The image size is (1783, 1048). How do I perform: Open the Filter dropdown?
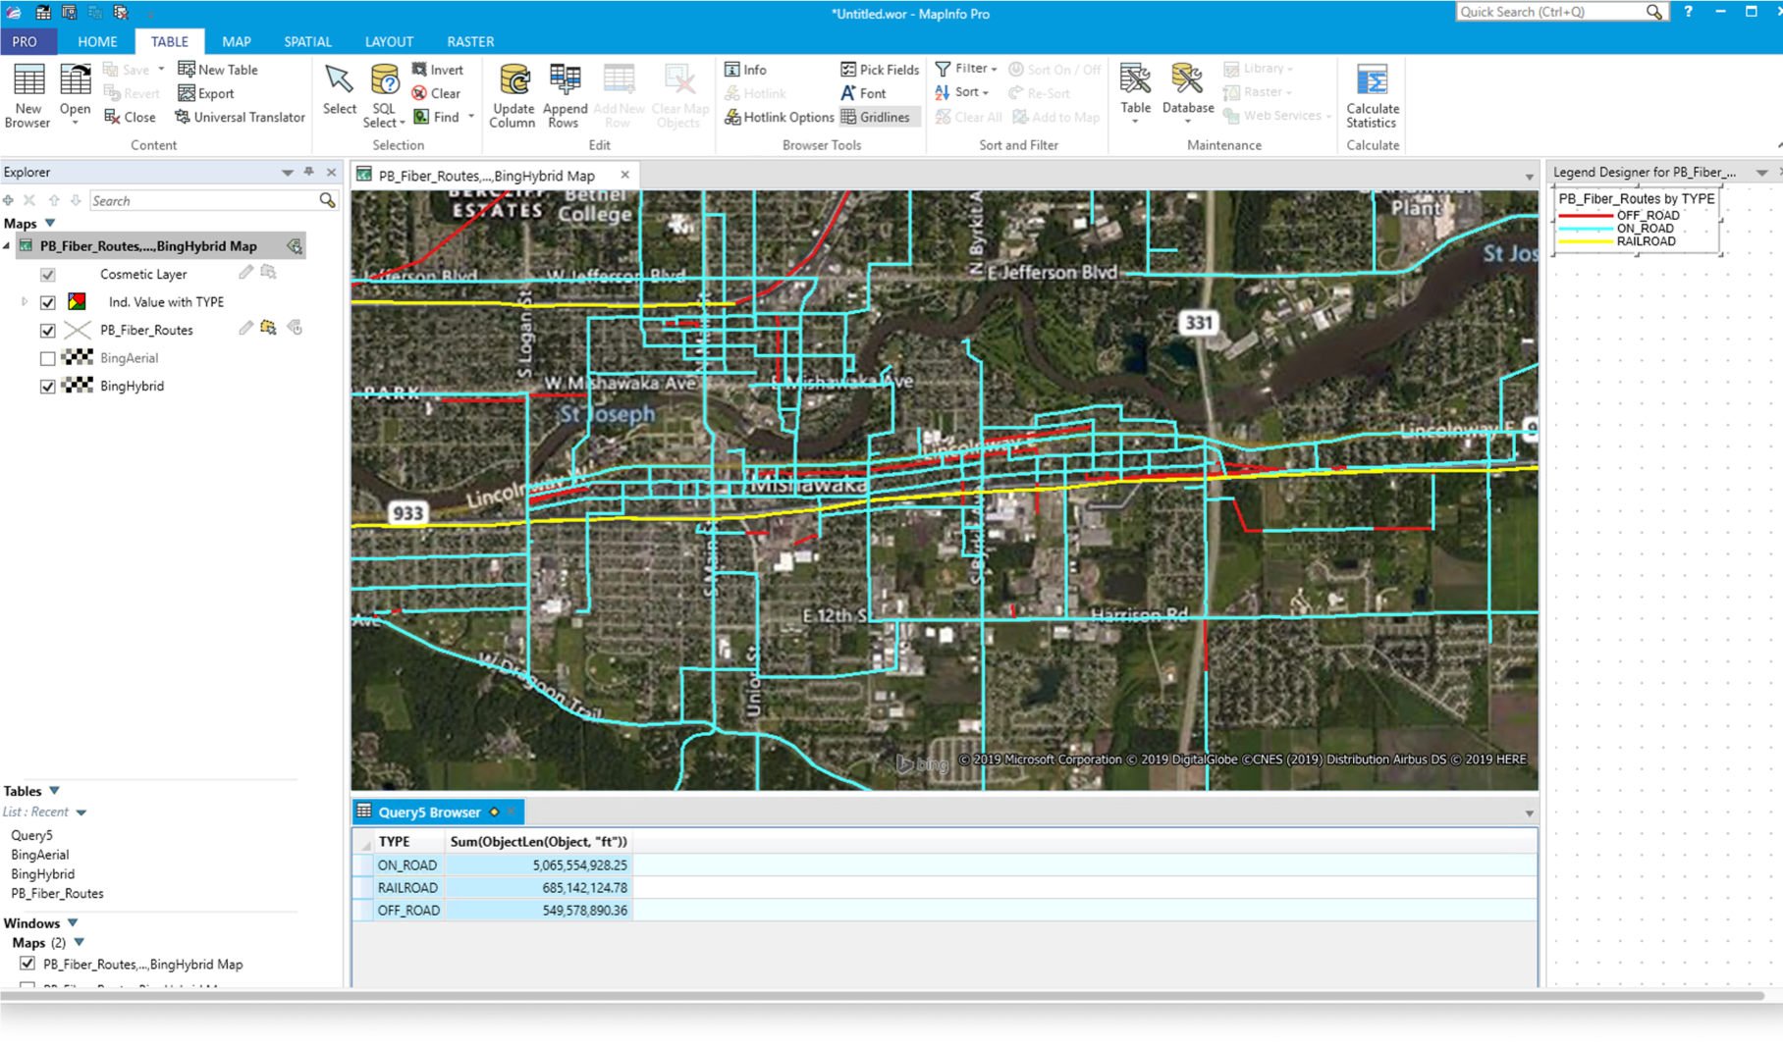967,69
